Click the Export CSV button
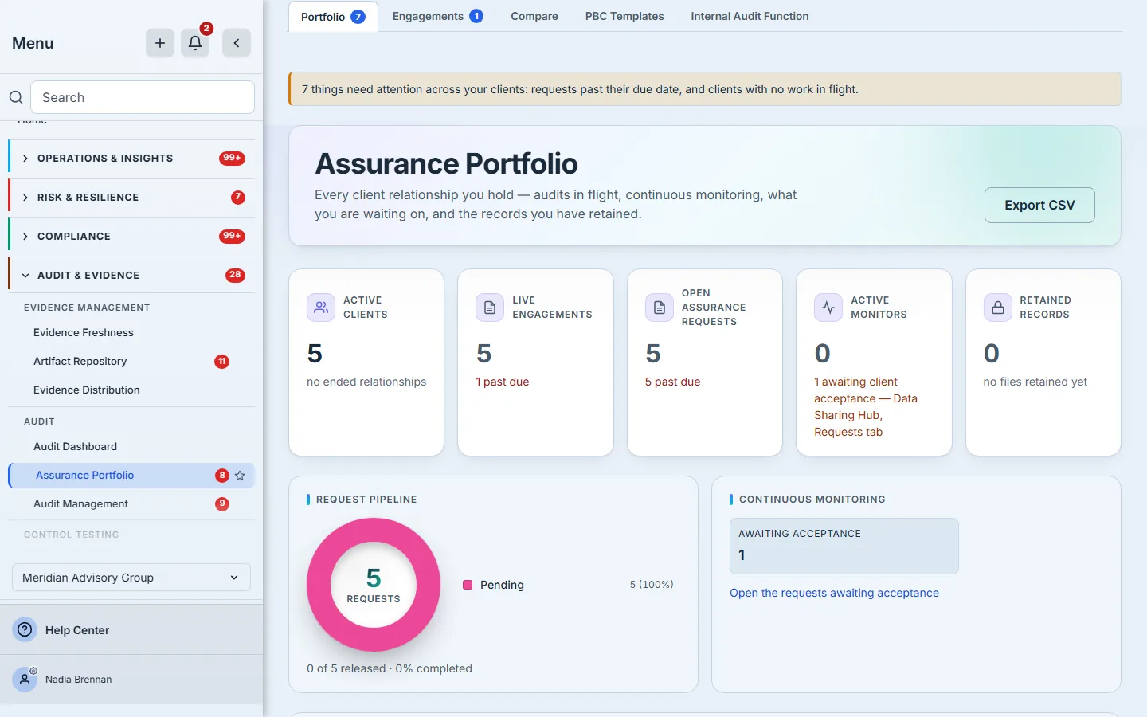This screenshot has height=717, width=1147. point(1039,205)
